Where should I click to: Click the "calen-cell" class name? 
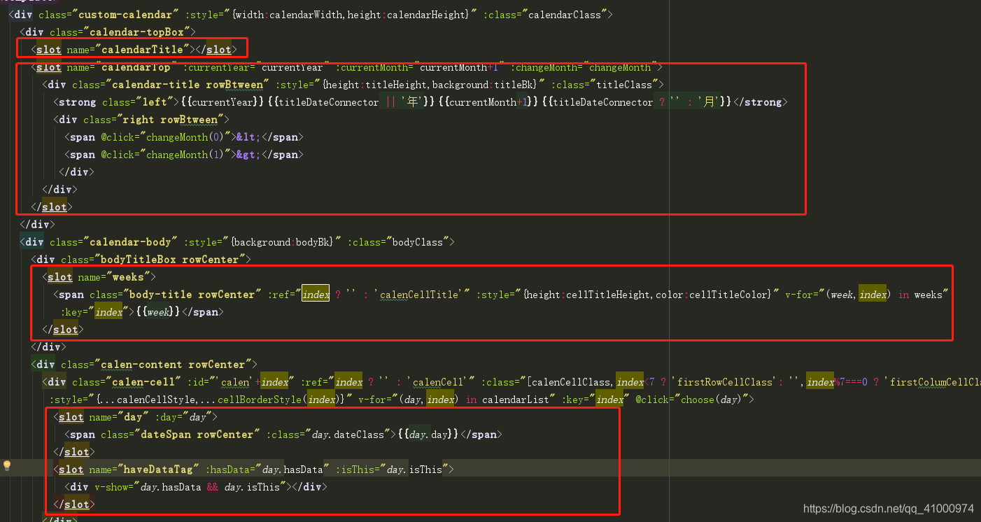coord(140,382)
